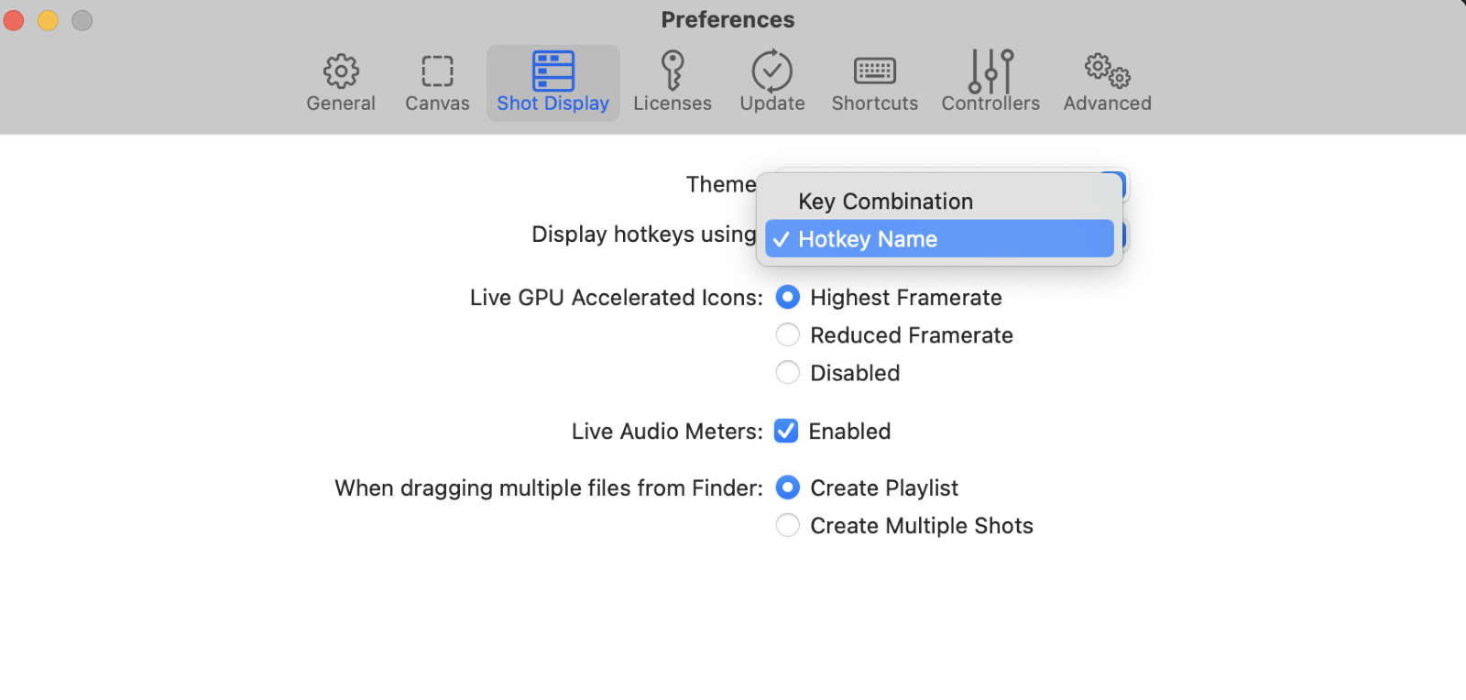Click the 'Live Audio Meters:' label
This screenshot has width=1466, height=700.
click(x=667, y=432)
